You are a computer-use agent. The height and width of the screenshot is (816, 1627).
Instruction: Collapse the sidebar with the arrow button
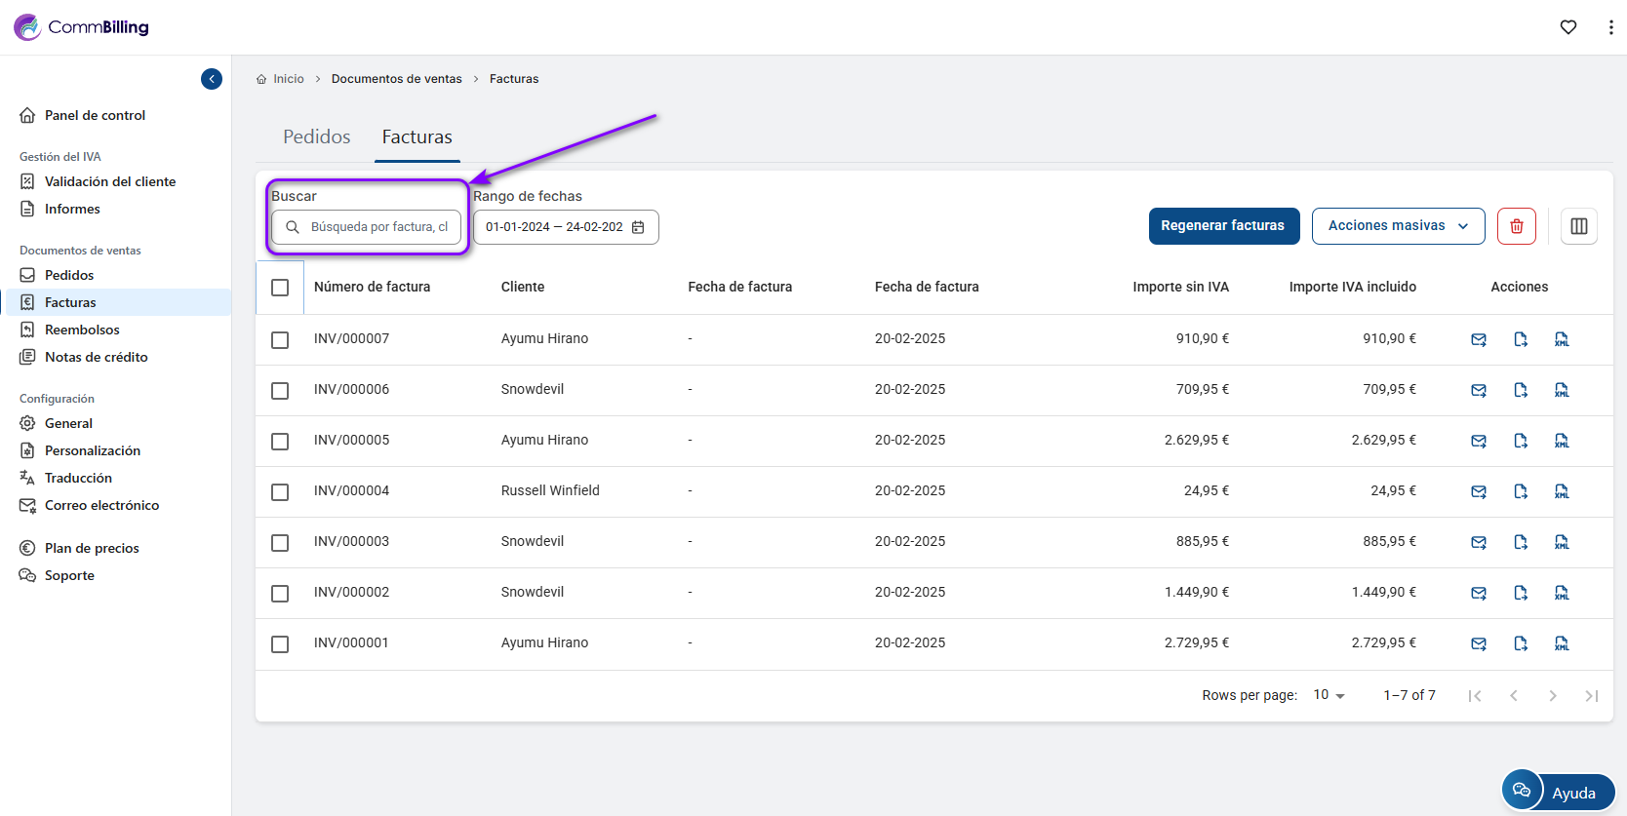tap(212, 79)
